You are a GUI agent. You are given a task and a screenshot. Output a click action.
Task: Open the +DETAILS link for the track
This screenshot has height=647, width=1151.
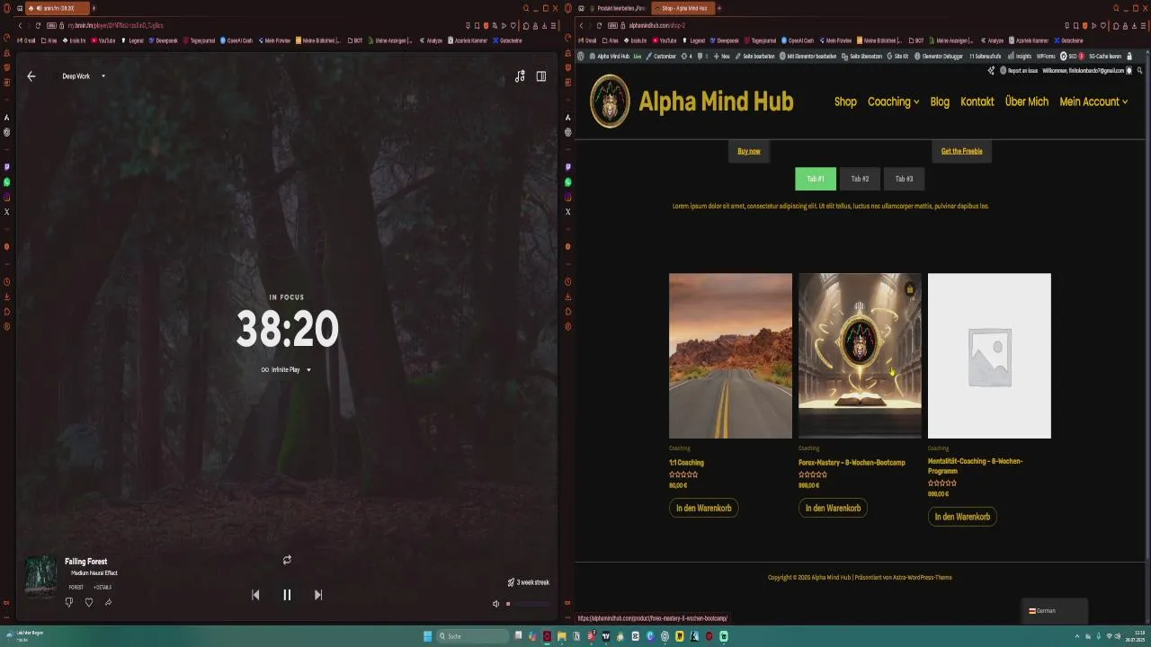(103, 588)
